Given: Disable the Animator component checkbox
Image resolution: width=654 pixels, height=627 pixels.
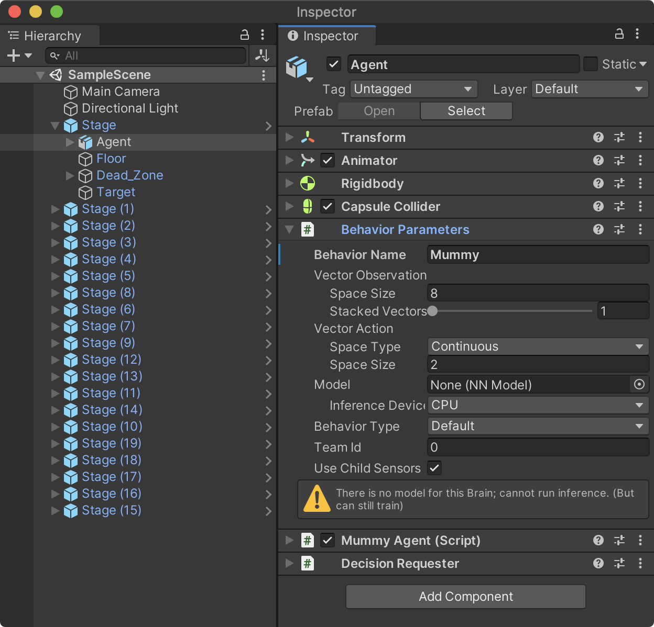Looking at the screenshot, I should [x=328, y=160].
